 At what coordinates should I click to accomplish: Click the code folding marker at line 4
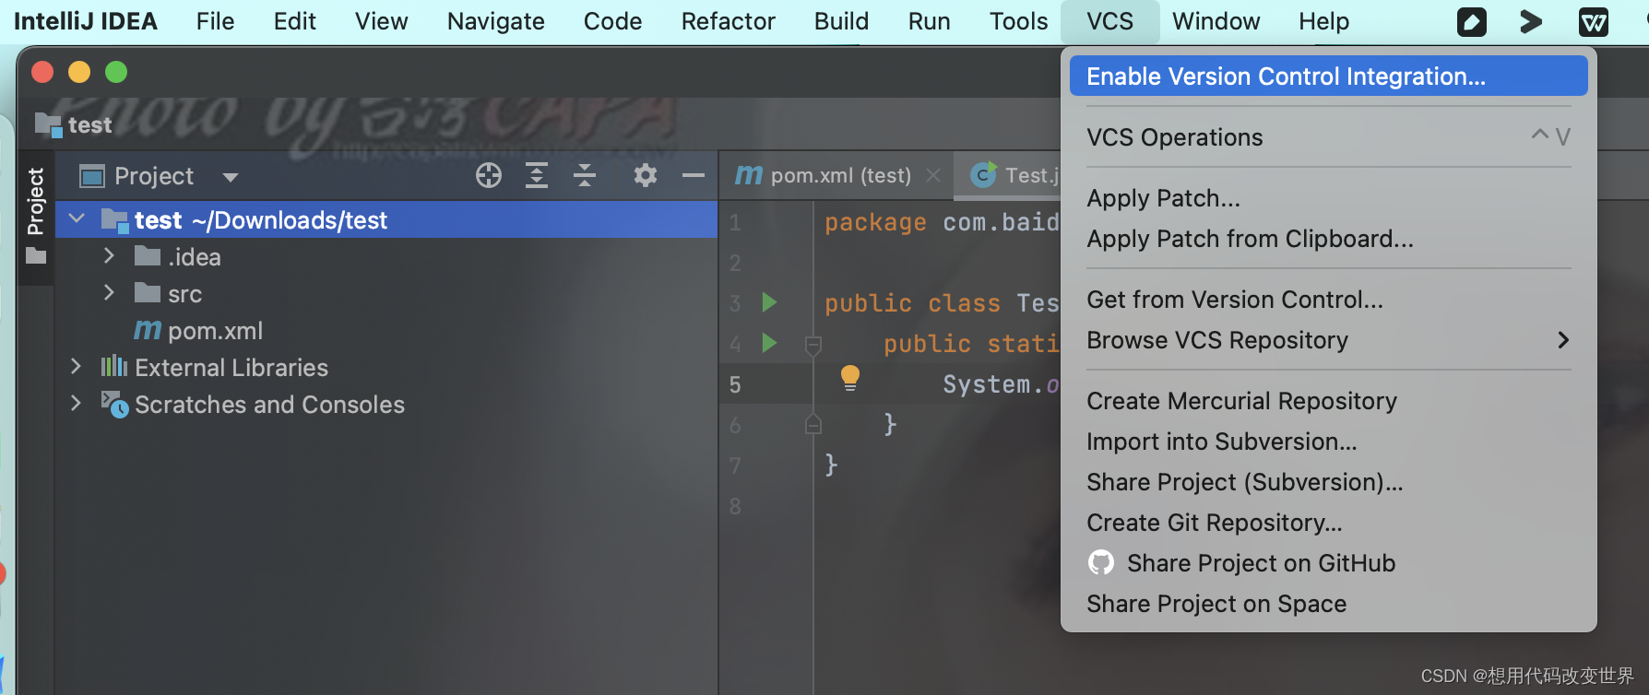click(x=813, y=346)
